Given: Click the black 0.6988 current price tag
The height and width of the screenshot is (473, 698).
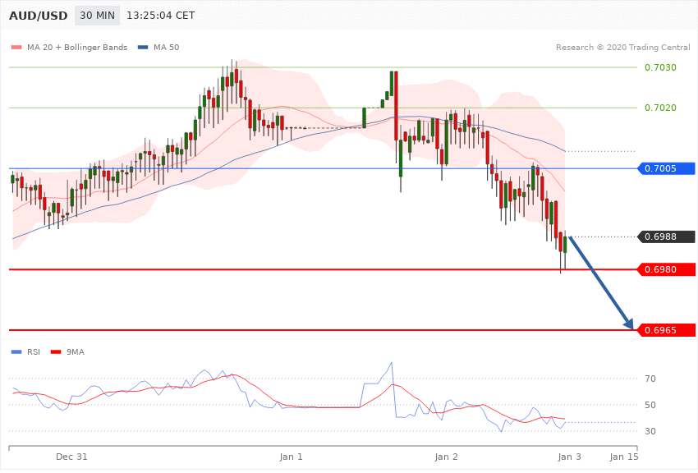Looking at the screenshot, I should click(x=667, y=236).
